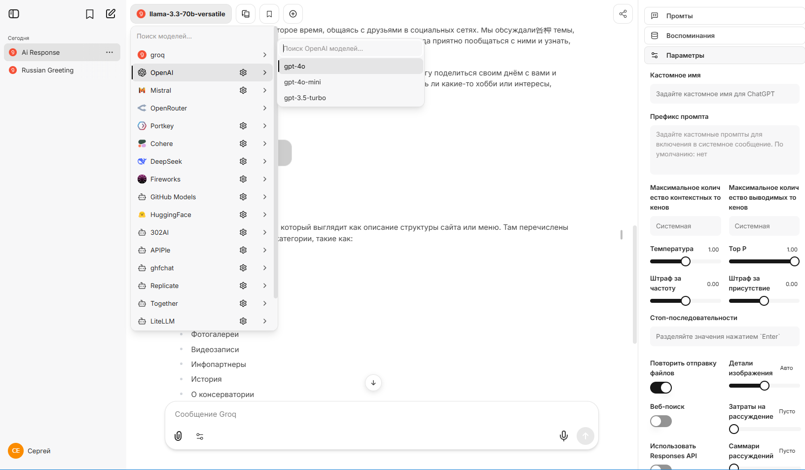Expand Cohere submenu chevron
The width and height of the screenshot is (805, 470).
[265, 144]
